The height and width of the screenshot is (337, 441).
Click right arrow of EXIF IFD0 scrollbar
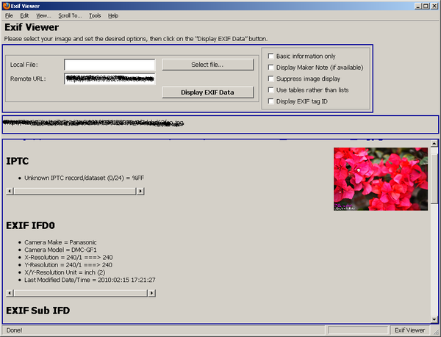pyautogui.click(x=151, y=293)
